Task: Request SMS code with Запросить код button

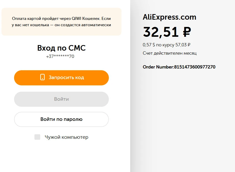Action: pyautogui.click(x=61, y=78)
